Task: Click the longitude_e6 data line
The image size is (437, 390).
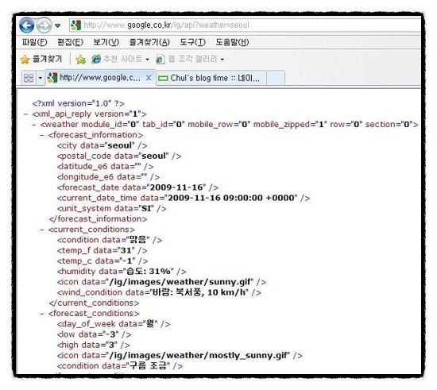Action: click(108, 177)
